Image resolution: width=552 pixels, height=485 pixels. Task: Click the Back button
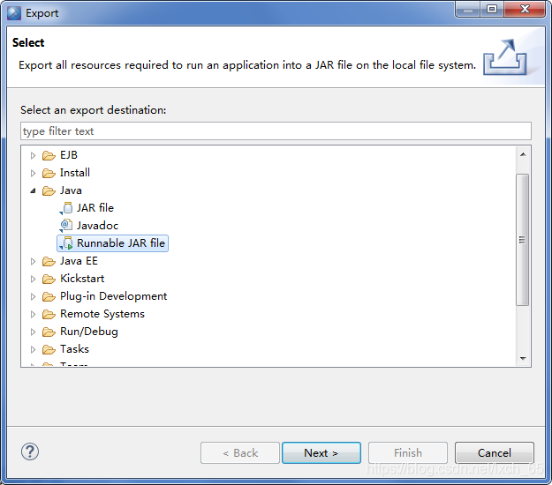click(x=240, y=452)
